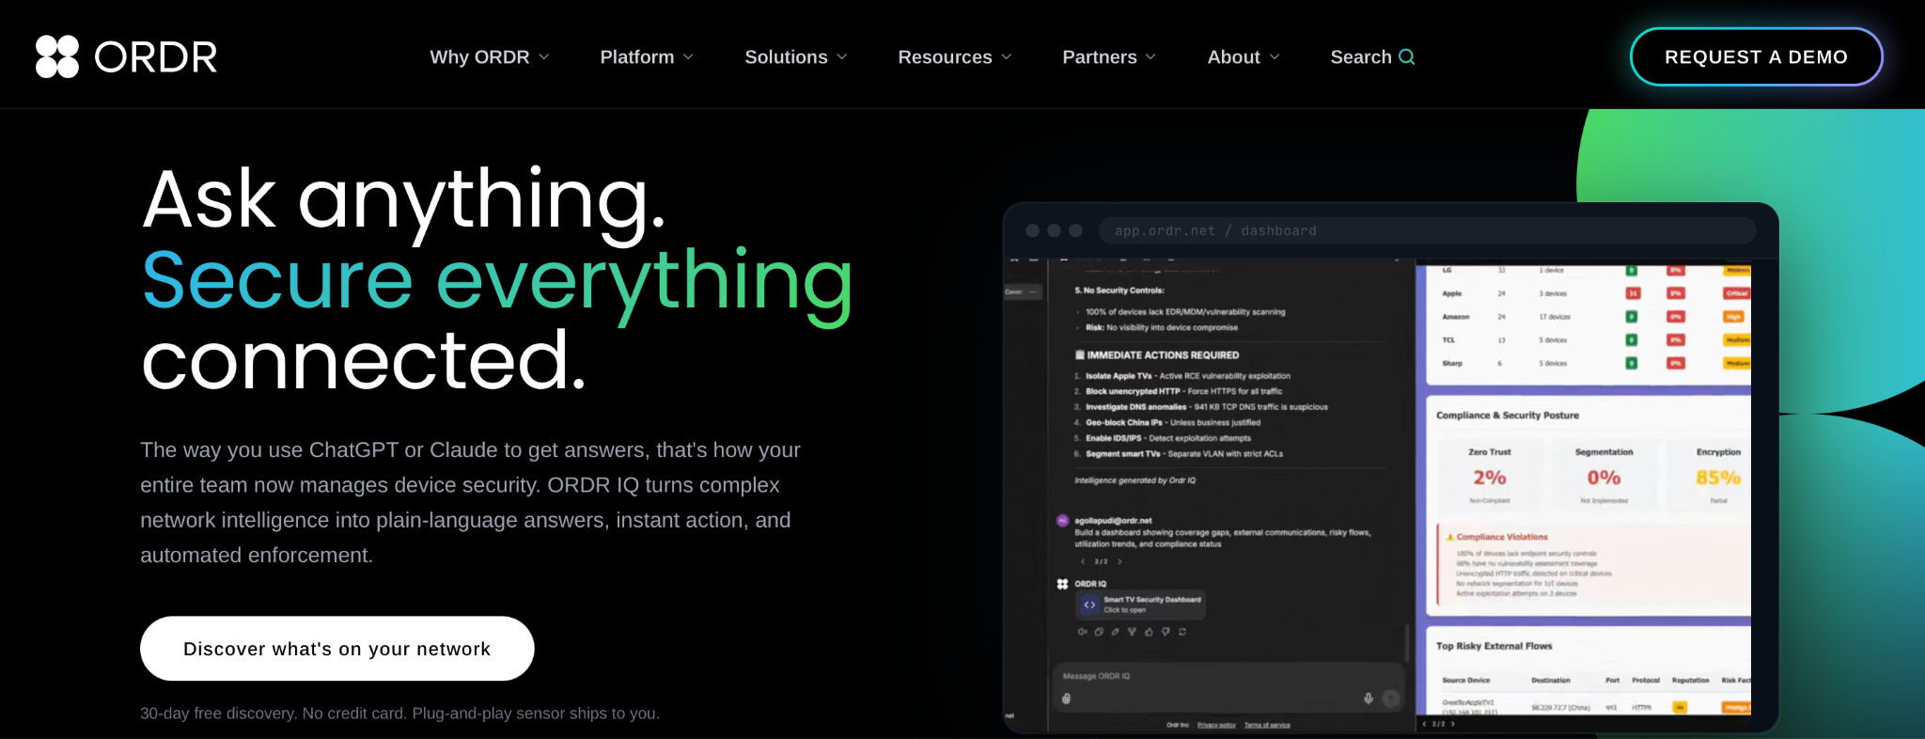Click the ORDR IQ avatar icon in chat
This screenshot has height=739, width=1925.
click(x=1062, y=584)
